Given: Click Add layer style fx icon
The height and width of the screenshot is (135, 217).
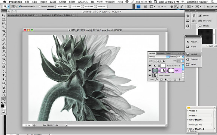Looking at the screenshot, I should (157, 79).
